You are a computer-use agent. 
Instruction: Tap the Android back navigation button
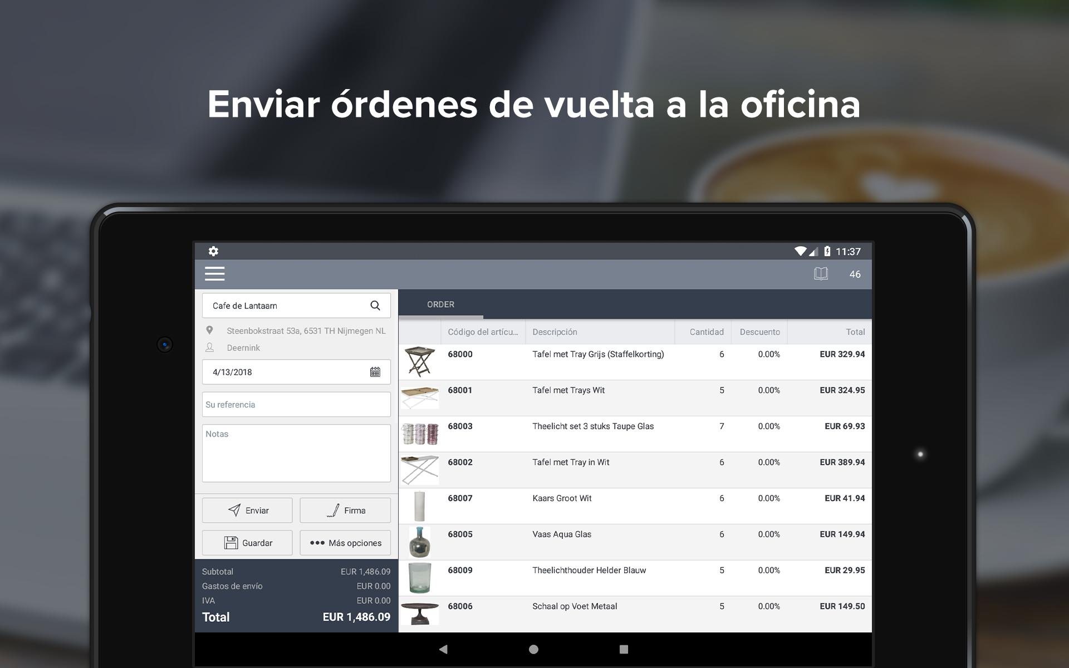tap(443, 649)
